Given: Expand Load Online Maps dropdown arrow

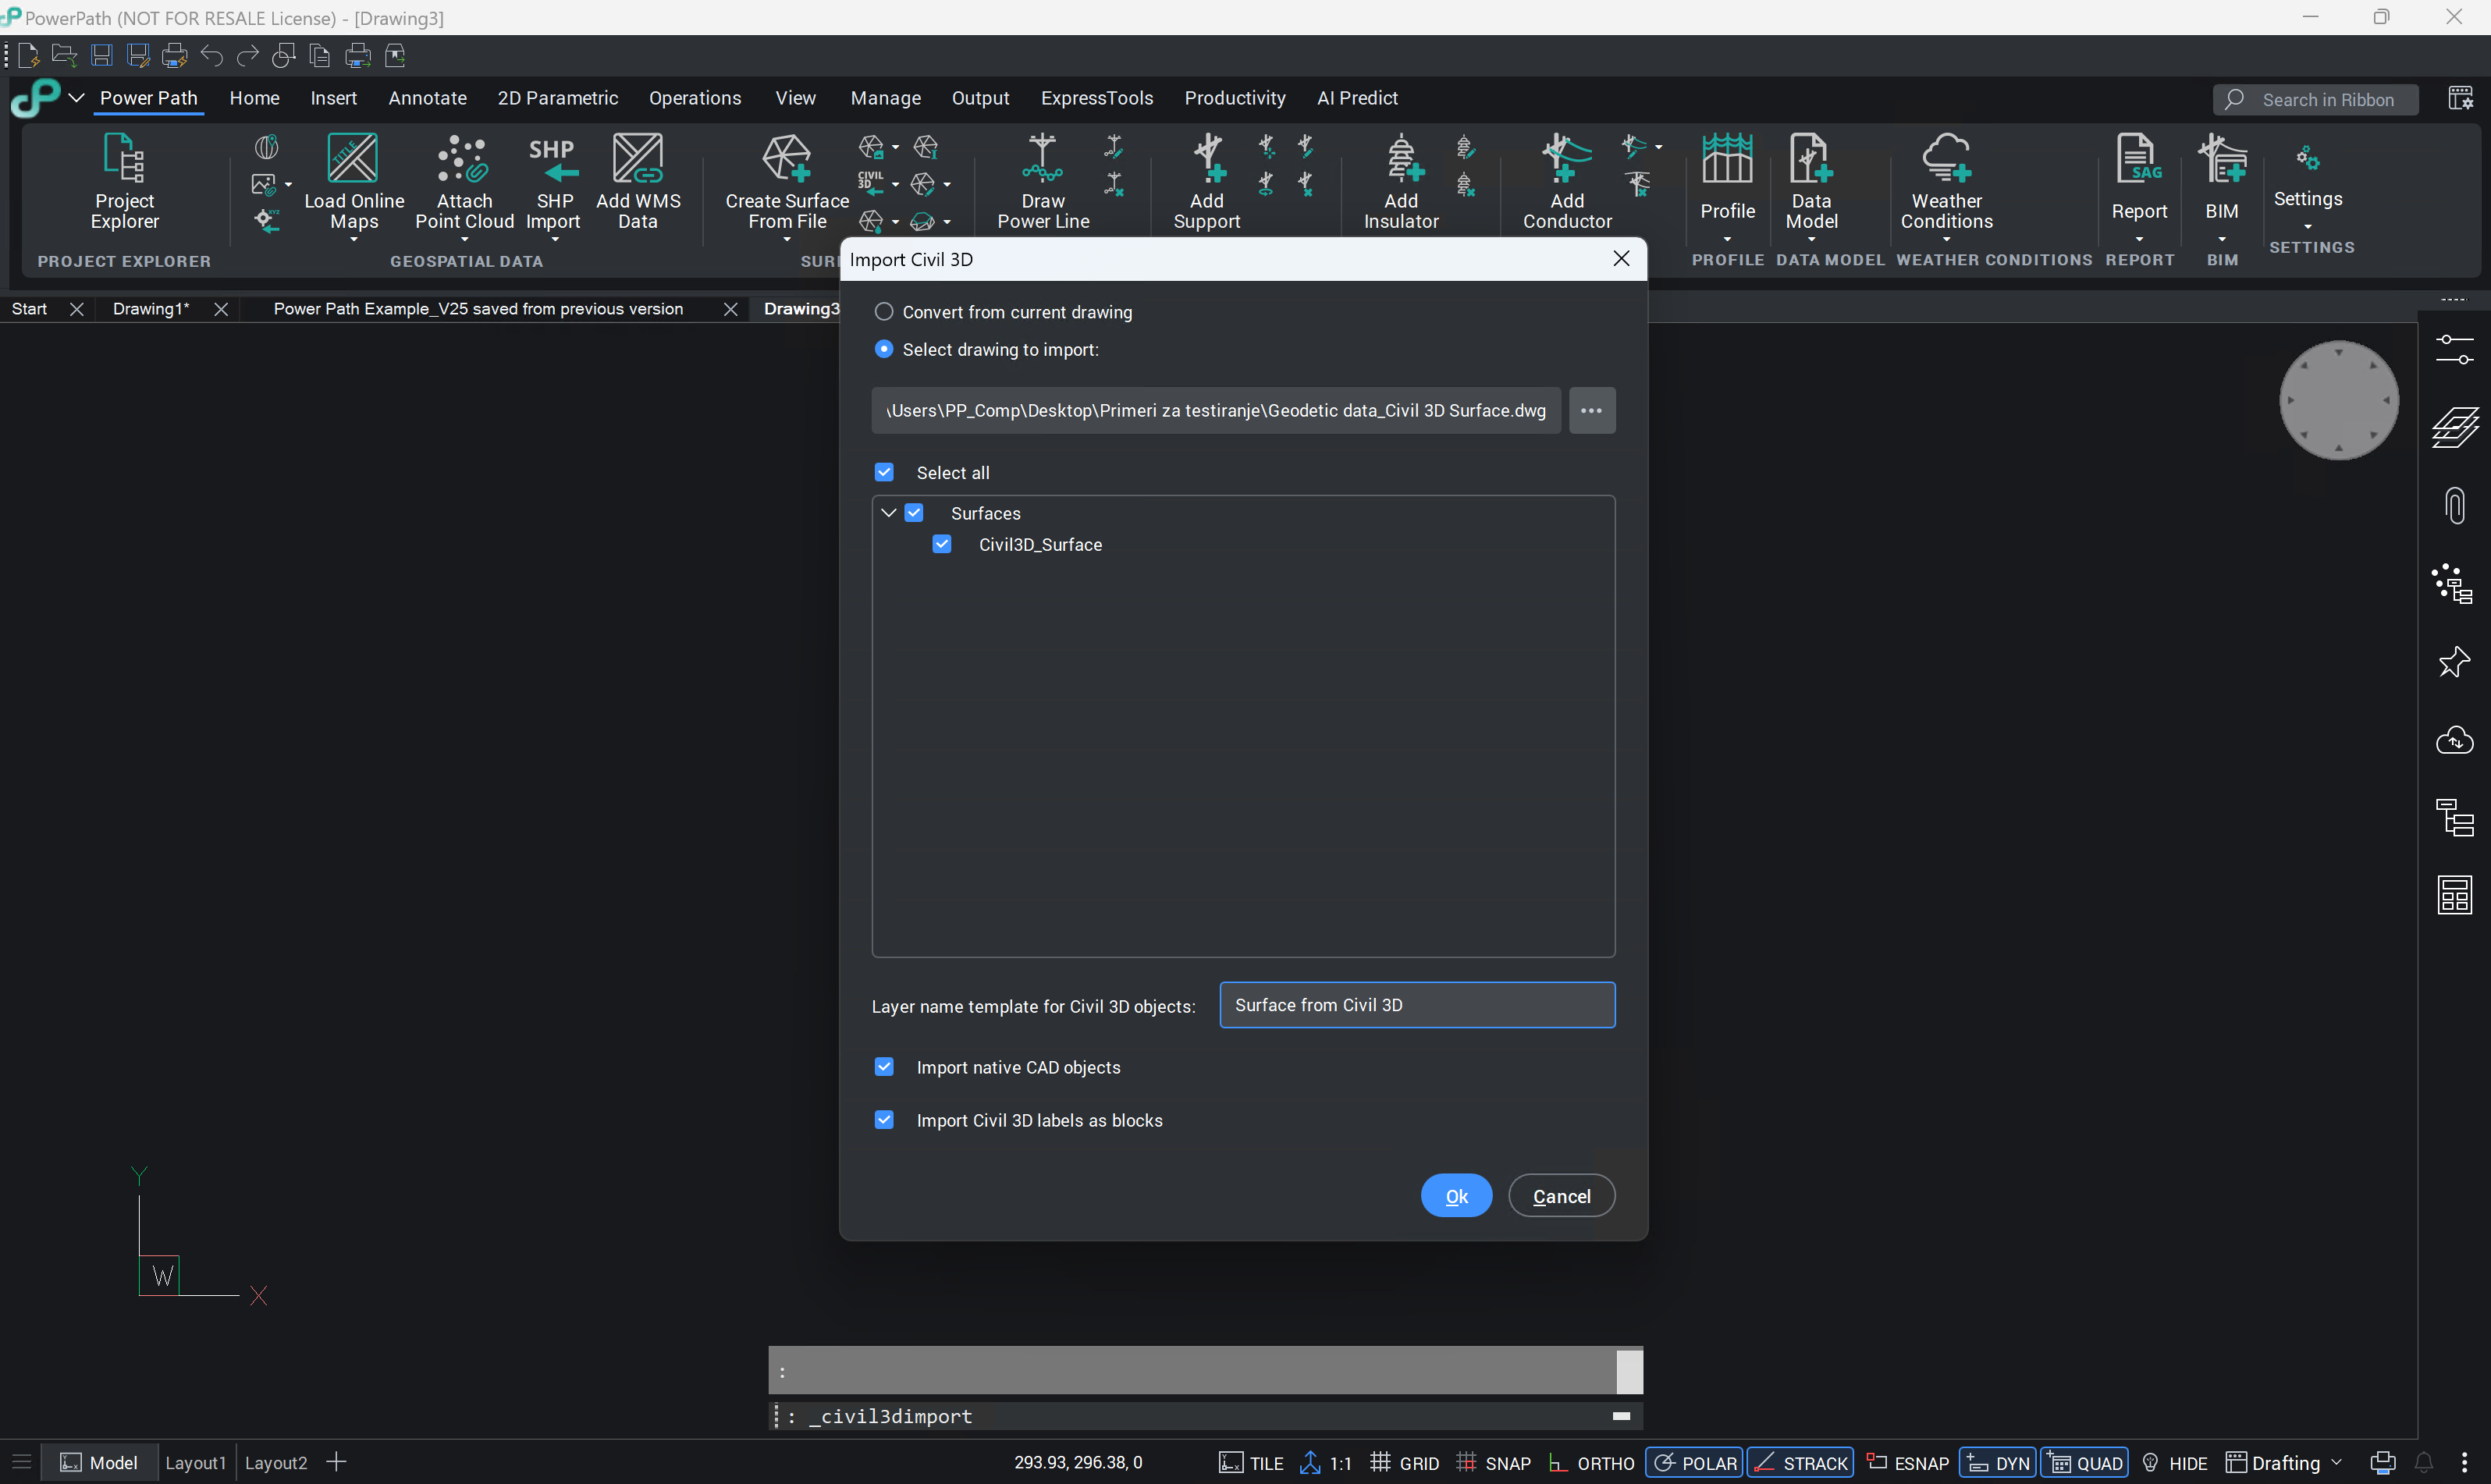Looking at the screenshot, I should pyautogui.click(x=353, y=239).
